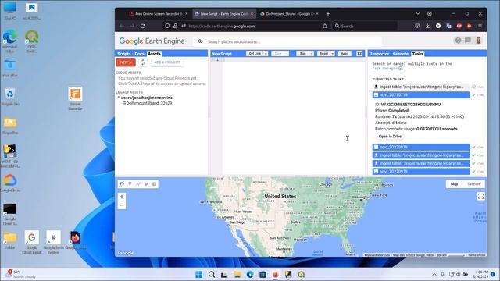Image resolution: width=500 pixels, height=281 pixels.
Task: Show hidden system tray icons
Action: 434,274
